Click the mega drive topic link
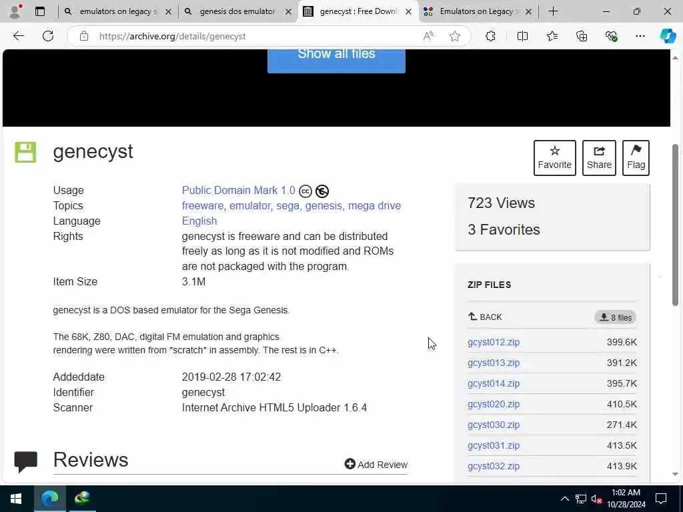 [375, 205]
